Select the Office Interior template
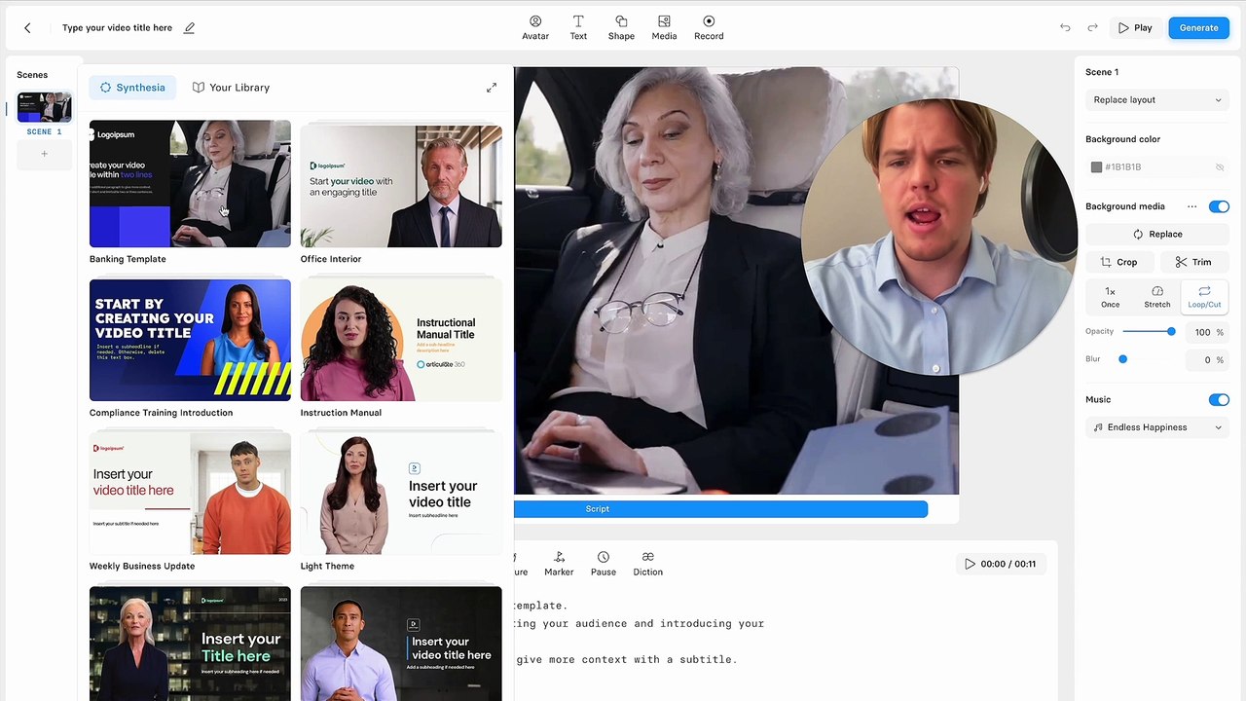This screenshot has height=701, width=1246. (x=401, y=184)
